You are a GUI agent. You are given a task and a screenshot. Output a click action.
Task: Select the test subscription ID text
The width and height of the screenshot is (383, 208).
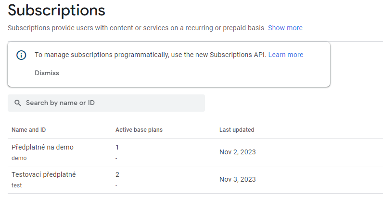point(17,185)
